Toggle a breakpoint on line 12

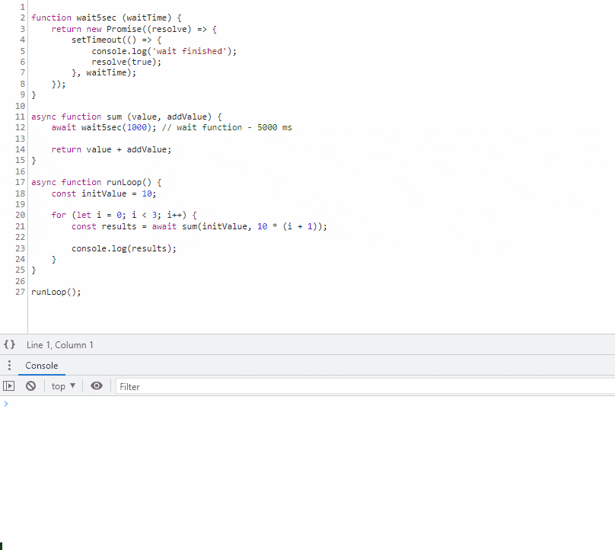click(x=20, y=127)
